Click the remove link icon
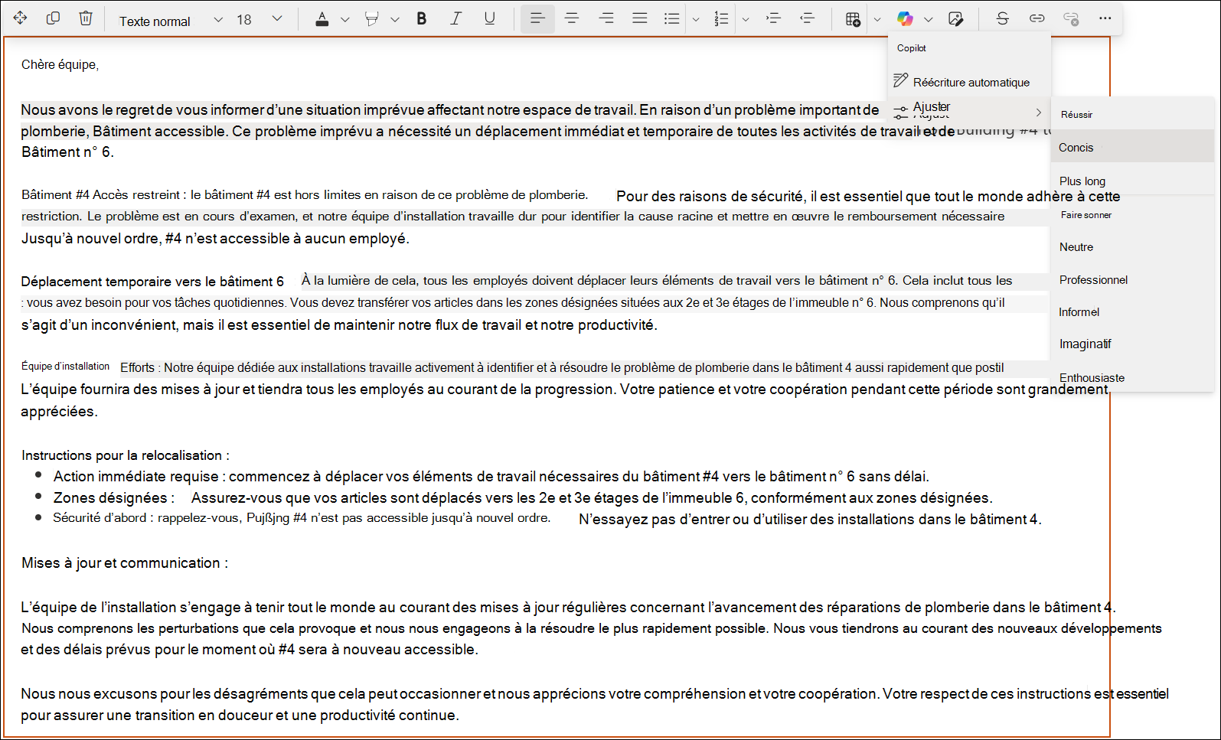This screenshot has height=740, width=1221. coord(1072,18)
